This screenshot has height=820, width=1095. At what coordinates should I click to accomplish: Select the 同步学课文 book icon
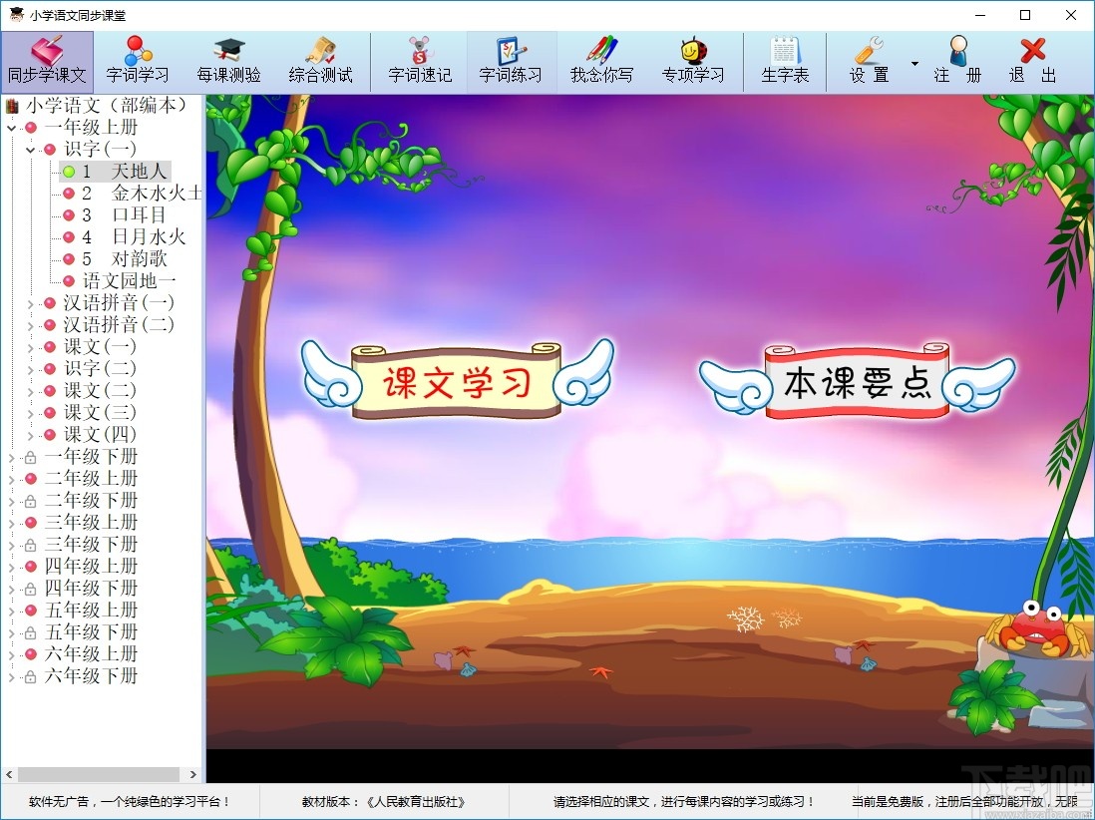[x=47, y=60]
